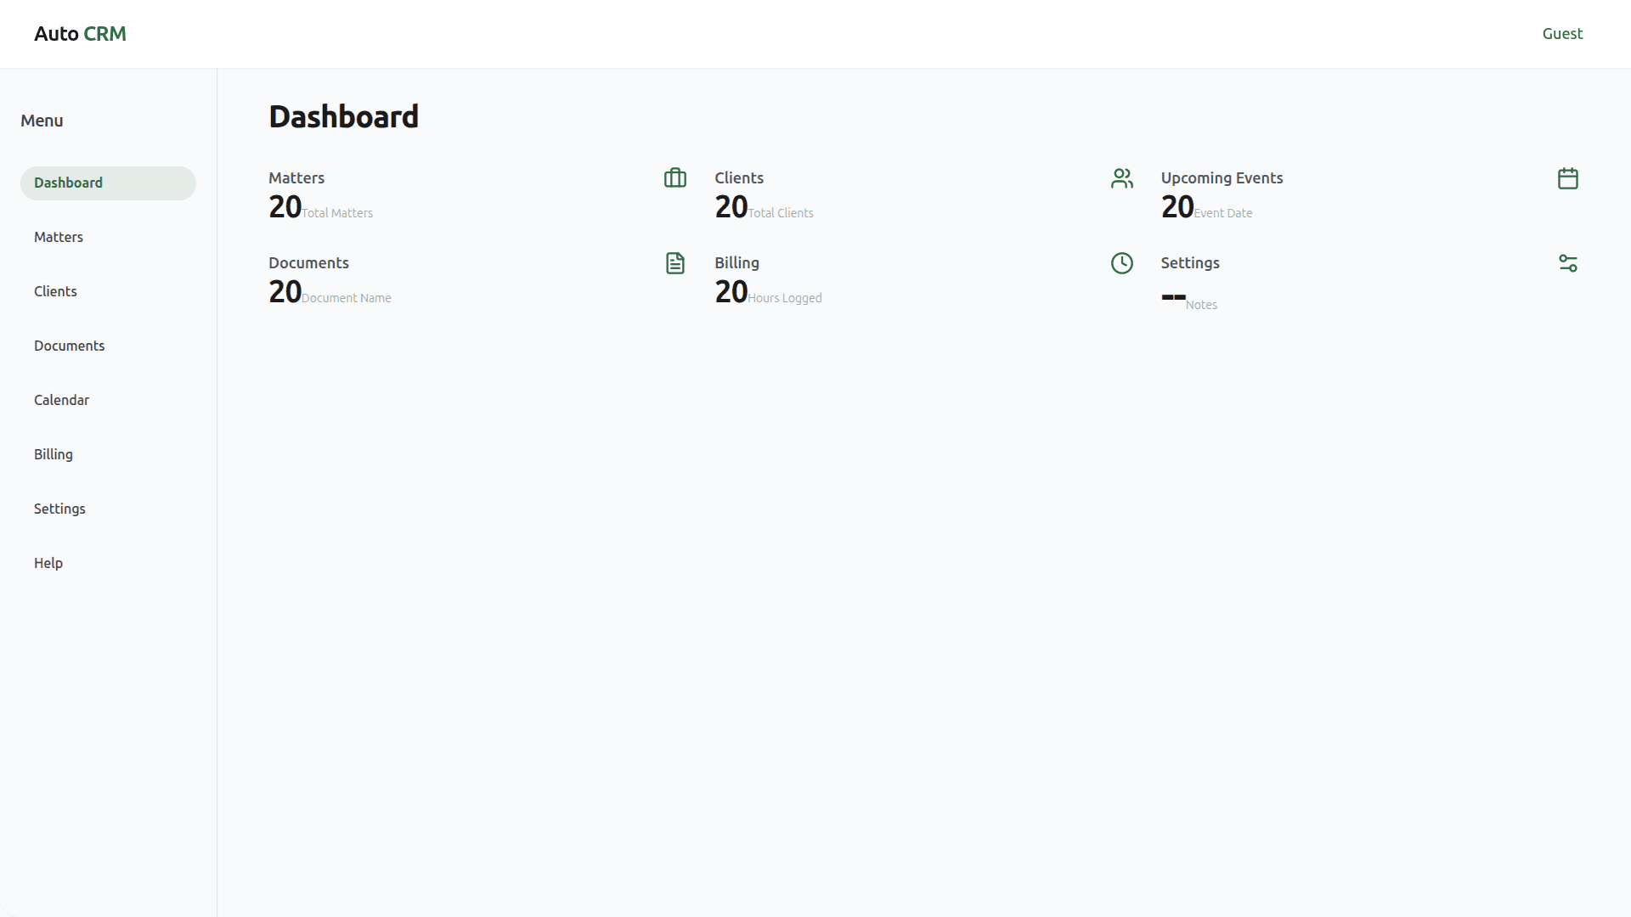Click the Hours Logged value on Billing card

[730, 291]
